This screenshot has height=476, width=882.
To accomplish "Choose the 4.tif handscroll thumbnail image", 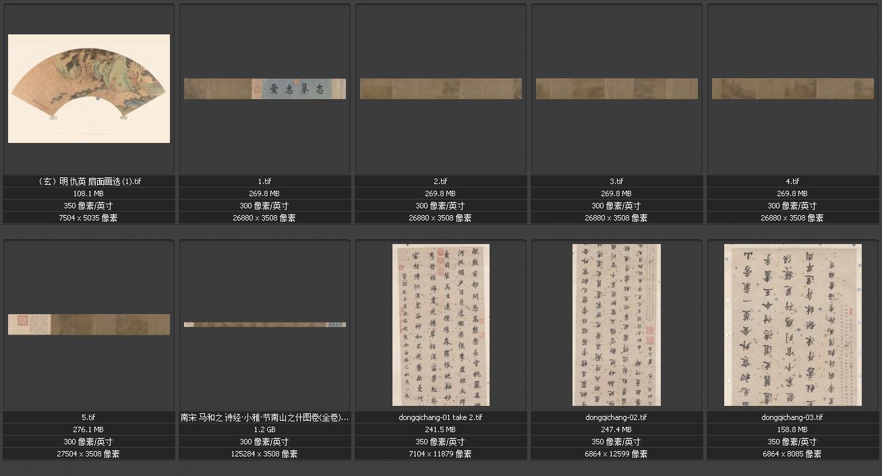I will [793, 88].
